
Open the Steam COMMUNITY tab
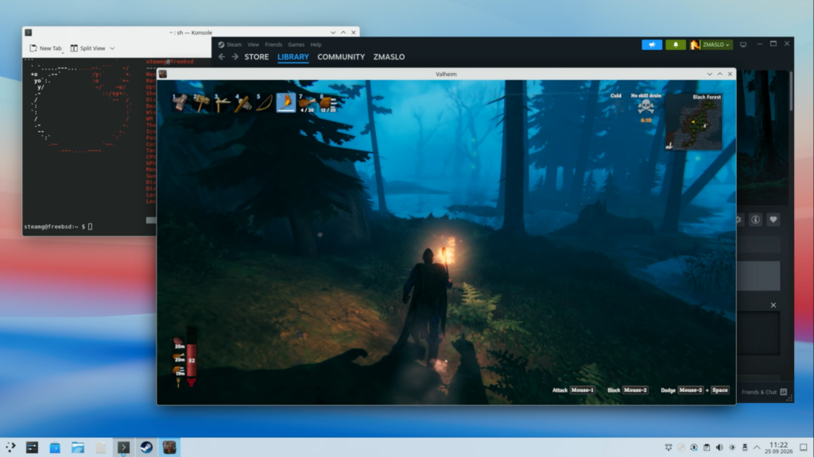(x=341, y=57)
